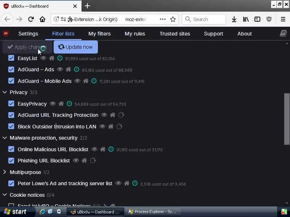
Task: Open the uBlock wiki book icon
Action: pos(283,33)
